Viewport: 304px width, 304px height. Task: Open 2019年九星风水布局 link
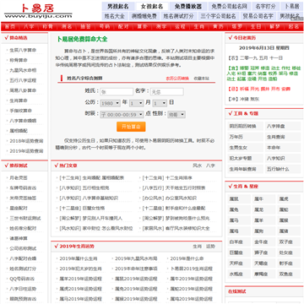(x=136, y=258)
